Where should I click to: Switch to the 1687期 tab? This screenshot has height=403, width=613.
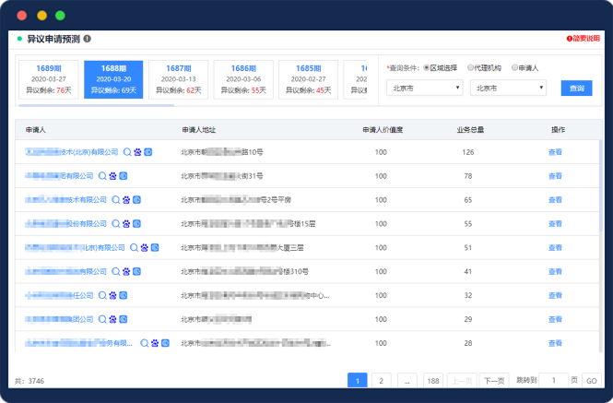click(178, 79)
